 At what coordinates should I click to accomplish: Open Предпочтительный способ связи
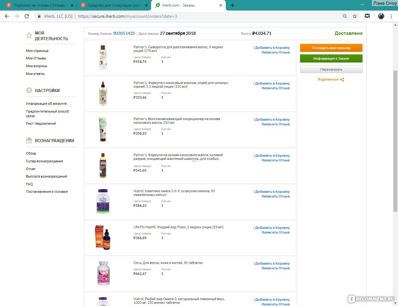pos(47,114)
